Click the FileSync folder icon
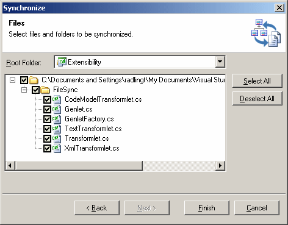Screen dimensions: 288x225 (45, 90)
